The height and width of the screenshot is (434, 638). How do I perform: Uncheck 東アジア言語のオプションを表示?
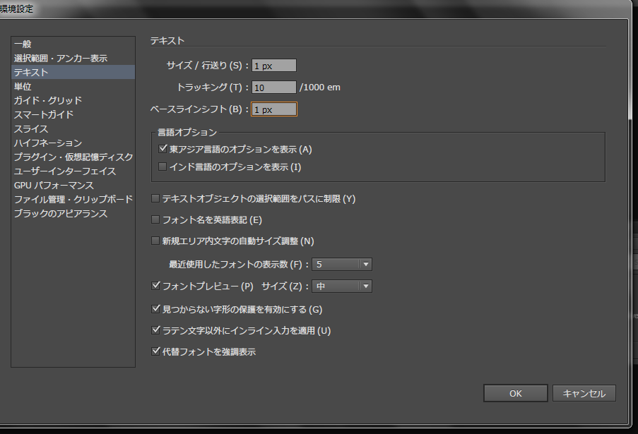point(163,149)
